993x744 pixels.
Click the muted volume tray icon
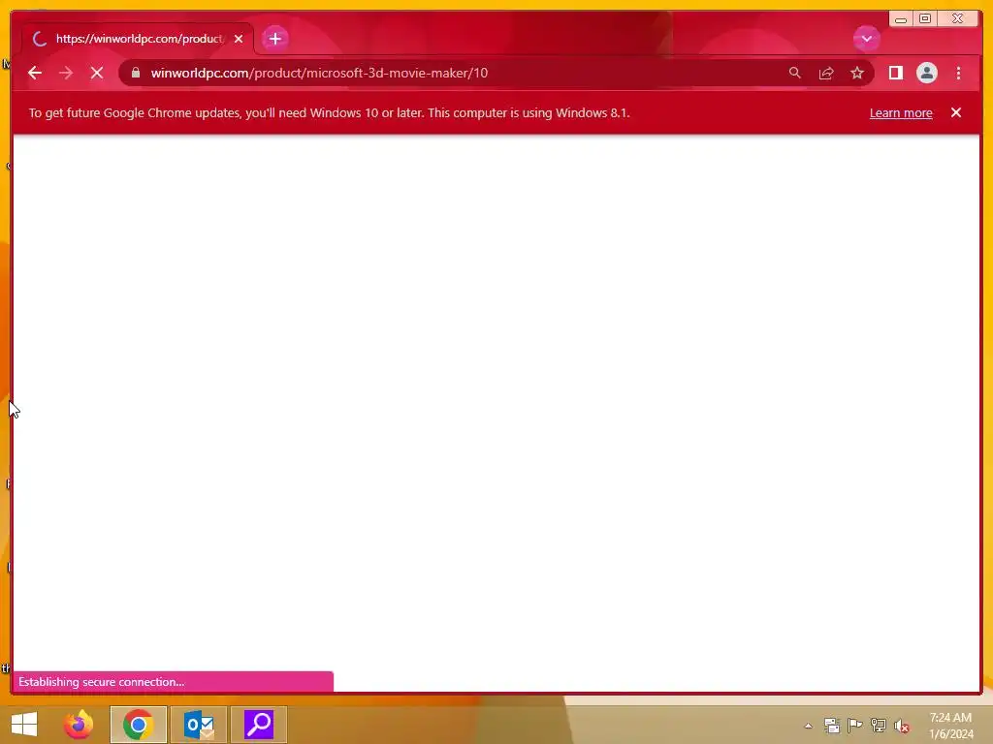(x=901, y=726)
